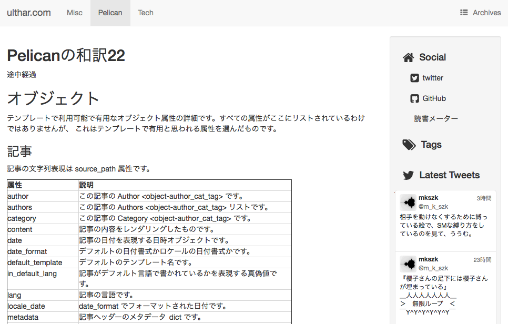Viewport: 508px width, 324px height.
Task: Click the 相手を動けなくする tweet text
Action: click(x=443, y=225)
